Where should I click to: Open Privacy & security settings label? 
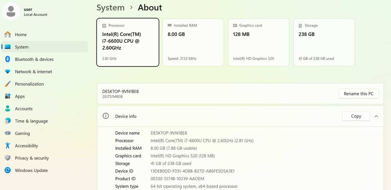[32, 158]
